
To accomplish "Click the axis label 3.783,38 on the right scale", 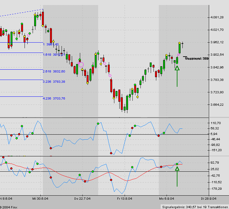I will point(217,80).
